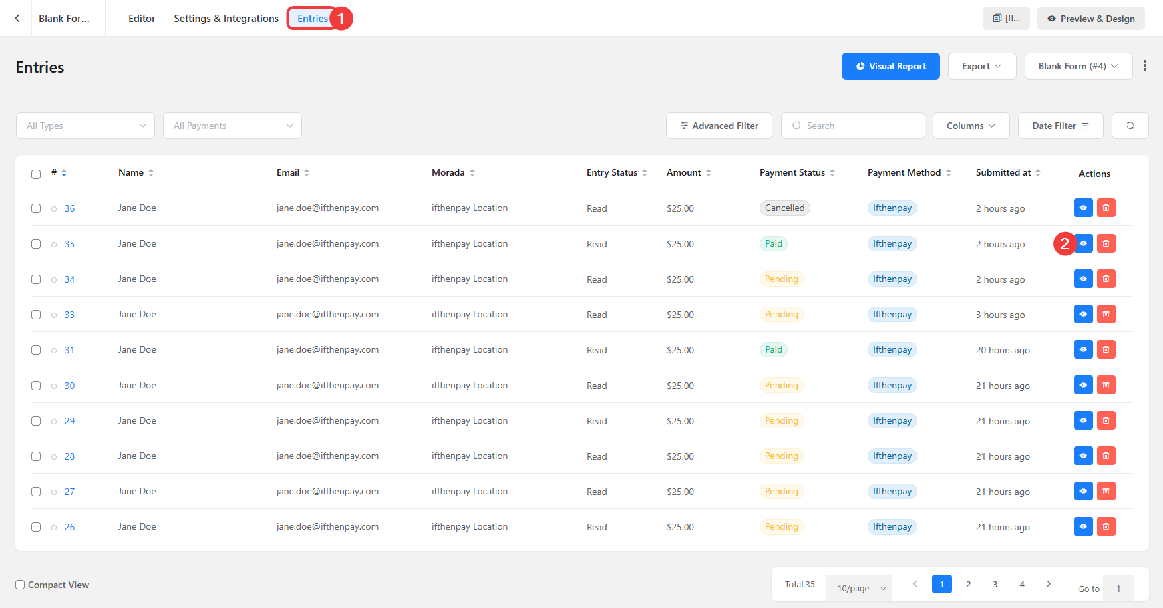Go to pagination page 3

pos(995,584)
